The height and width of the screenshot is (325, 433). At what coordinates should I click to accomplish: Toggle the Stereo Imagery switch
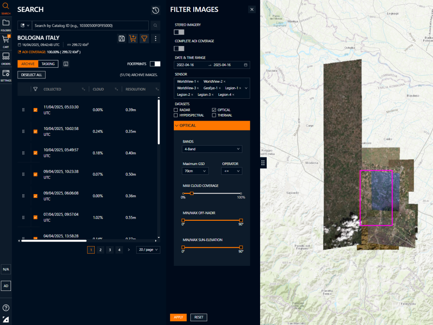tap(179, 32)
